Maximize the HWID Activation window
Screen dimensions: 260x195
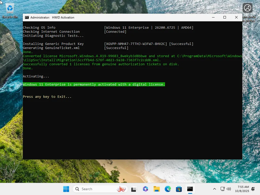225,18
